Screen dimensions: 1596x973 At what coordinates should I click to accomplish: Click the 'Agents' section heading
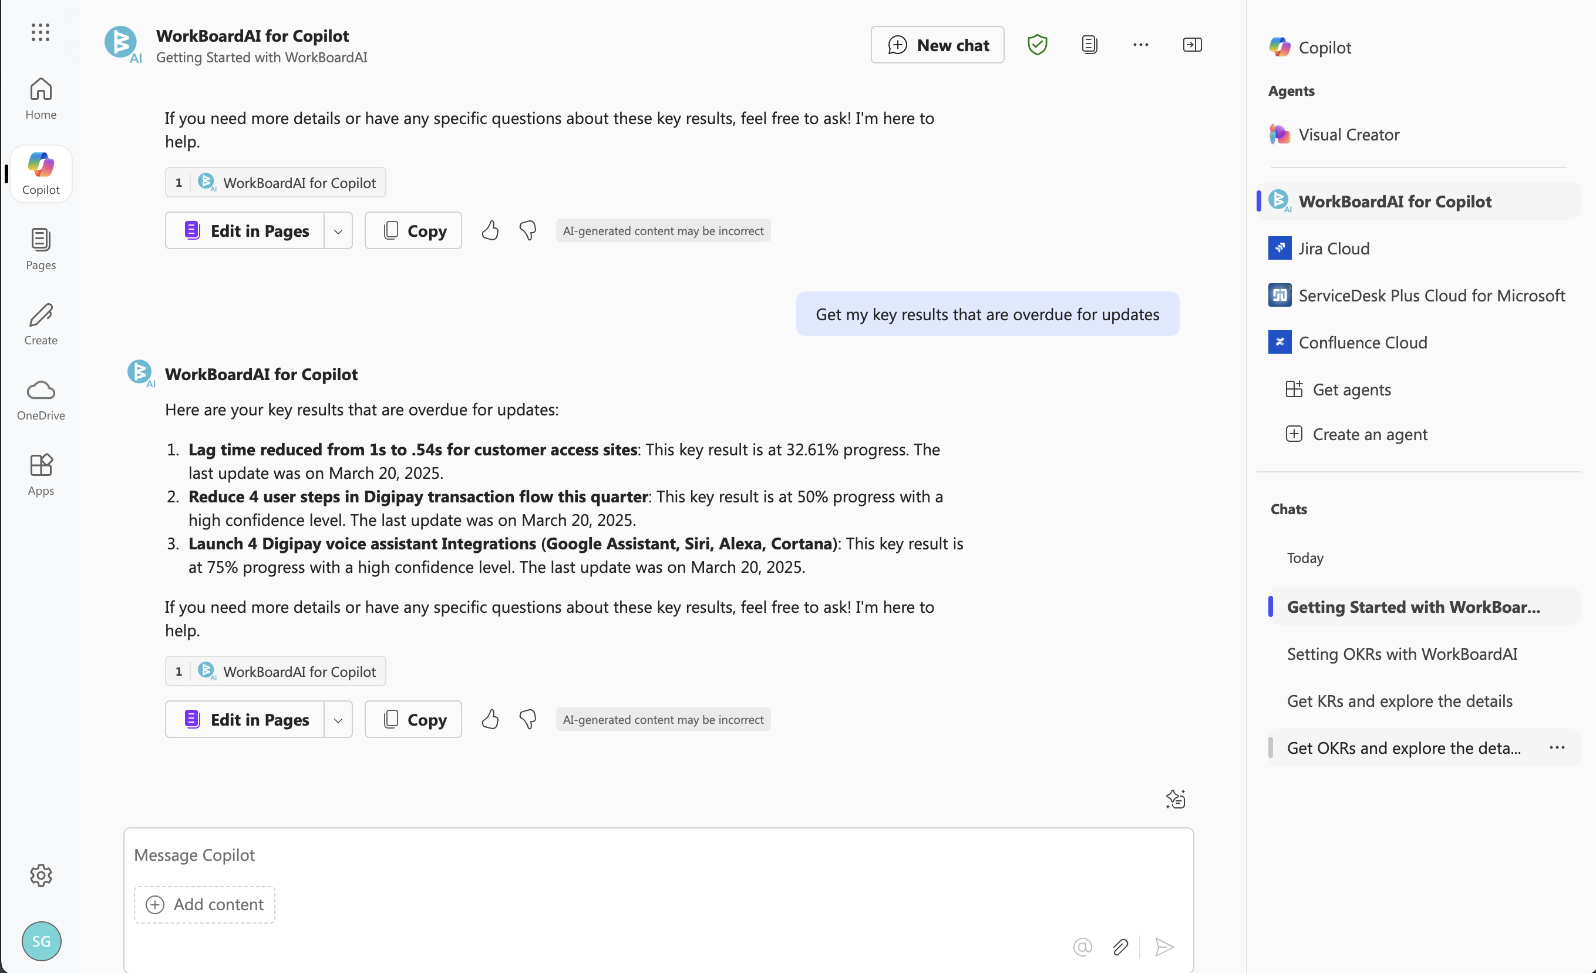click(x=1291, y=90)
